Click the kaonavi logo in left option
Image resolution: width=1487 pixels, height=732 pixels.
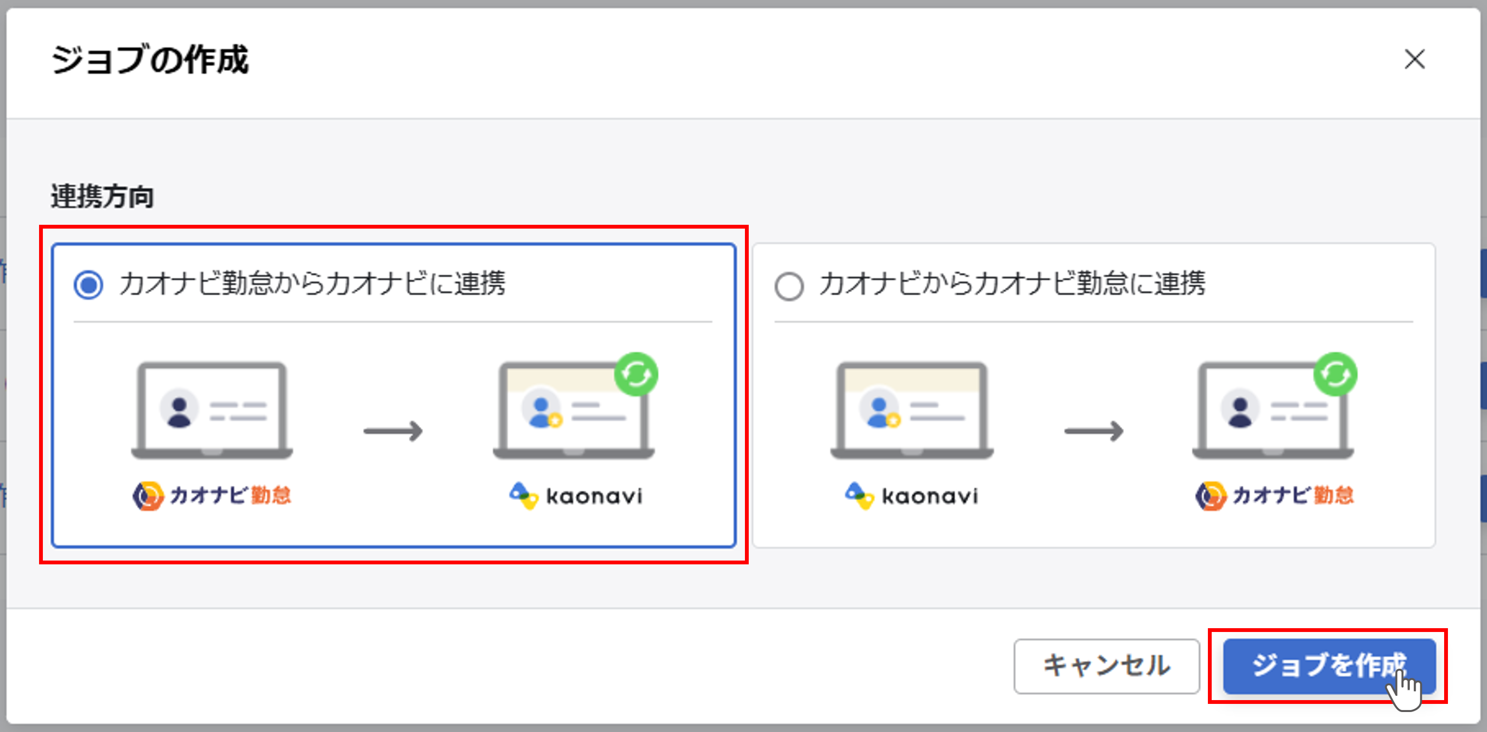[x=575, y=494]
